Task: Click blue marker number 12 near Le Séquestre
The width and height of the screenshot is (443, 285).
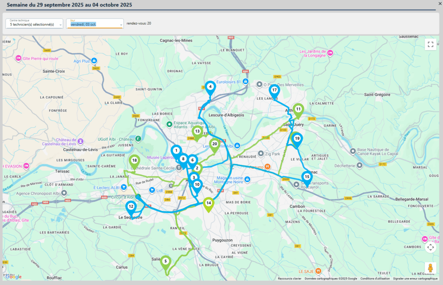Action: coord(131,207)
